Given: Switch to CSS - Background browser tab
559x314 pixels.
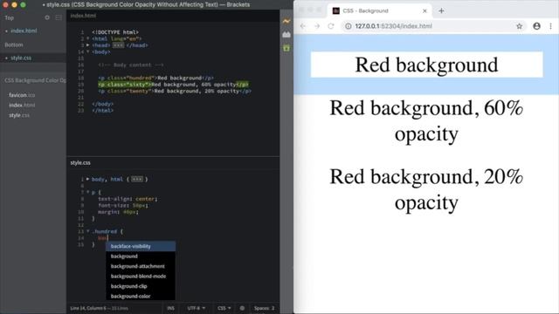Looking at the screenshot, I should (x=379, y=11).
